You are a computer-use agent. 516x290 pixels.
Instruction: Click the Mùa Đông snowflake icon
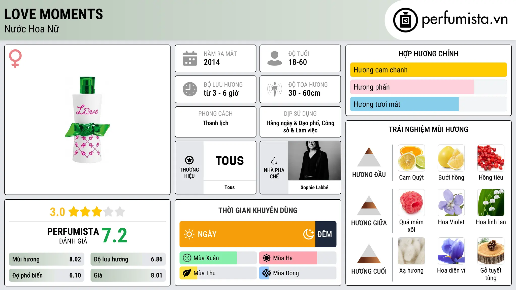point(267,273)
